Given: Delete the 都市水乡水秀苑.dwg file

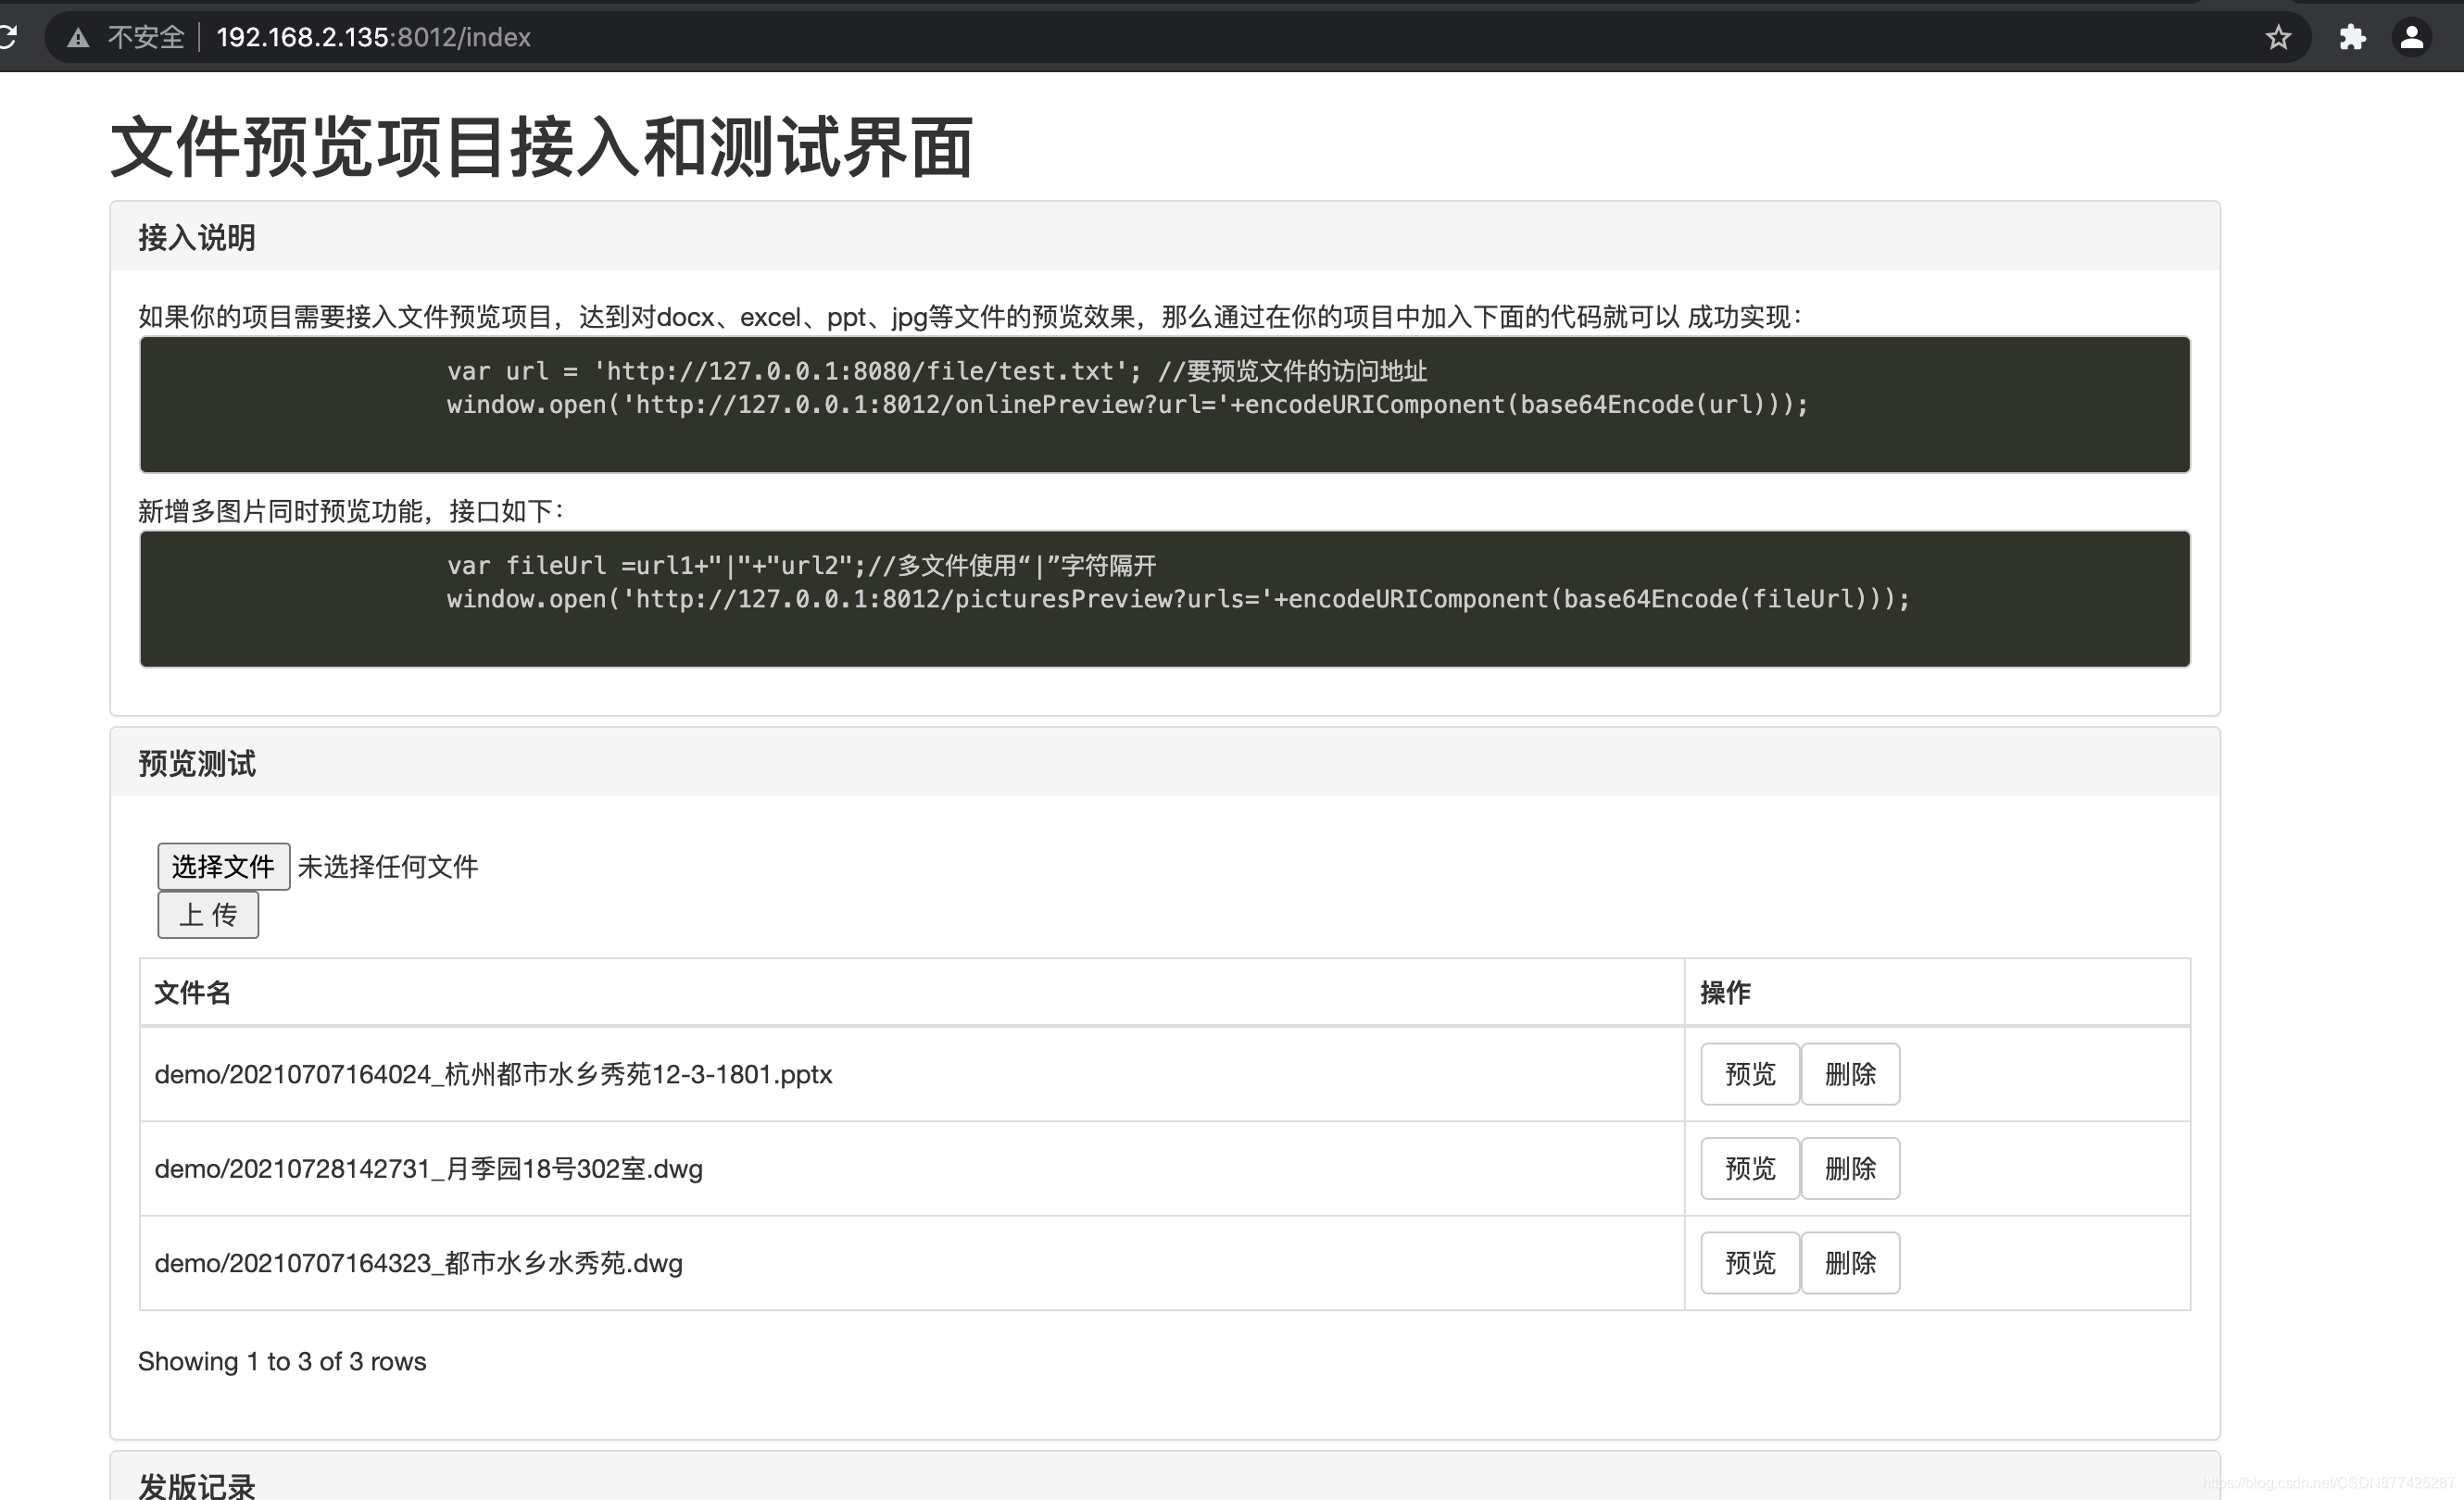Looking at the screenshot, I should 1850,1262.
